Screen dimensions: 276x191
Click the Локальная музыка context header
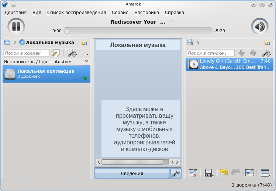138,45
